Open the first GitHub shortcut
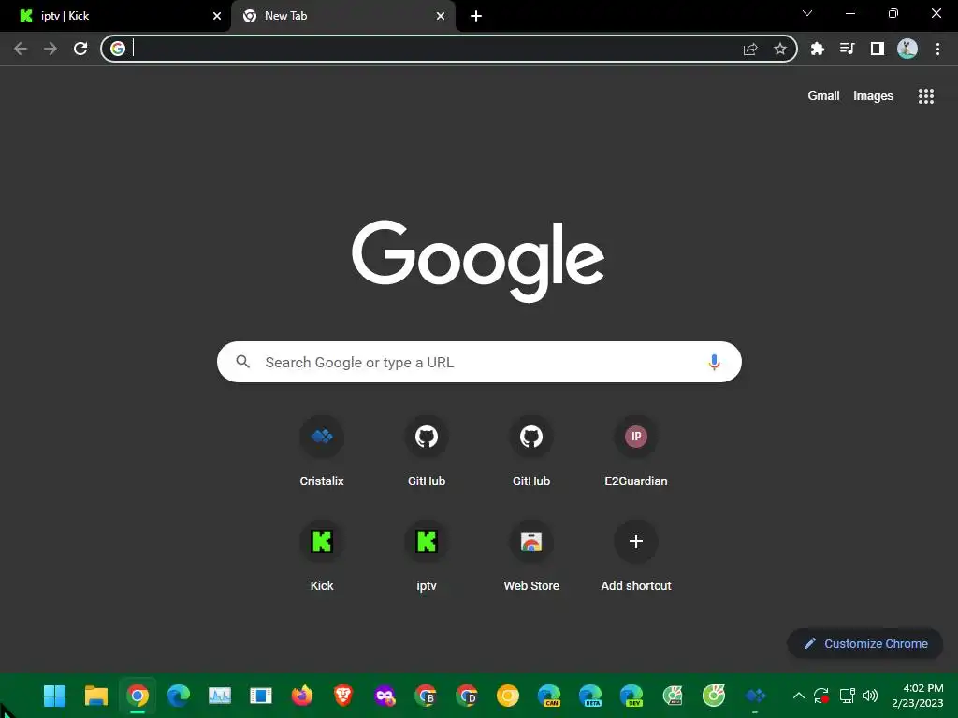 tap(427, 452)
